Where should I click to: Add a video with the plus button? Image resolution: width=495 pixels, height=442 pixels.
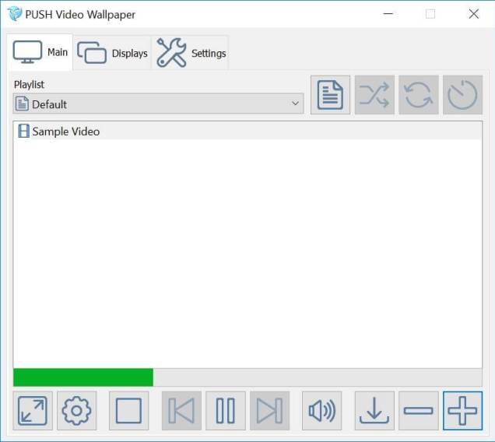point(462,411)
